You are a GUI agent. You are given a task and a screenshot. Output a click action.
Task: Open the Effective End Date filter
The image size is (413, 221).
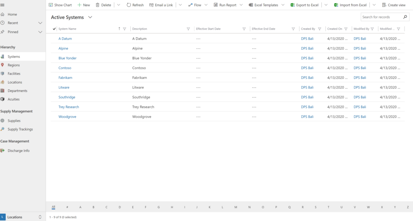click(x=293, y=29)
